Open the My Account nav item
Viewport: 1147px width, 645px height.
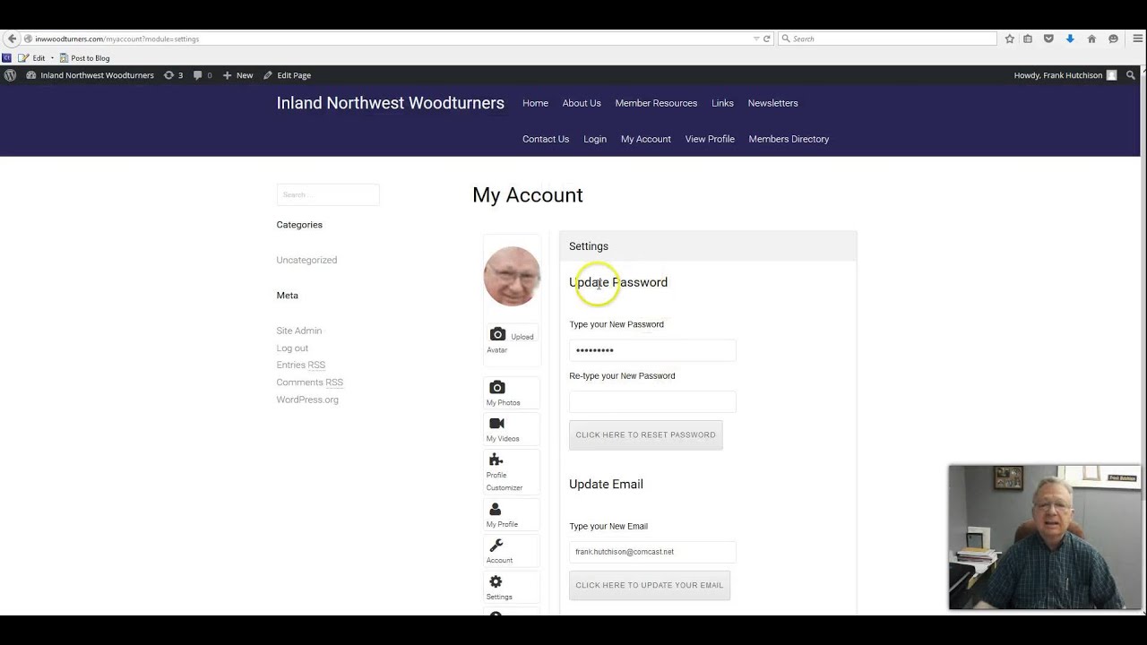(x=646, y=139)
